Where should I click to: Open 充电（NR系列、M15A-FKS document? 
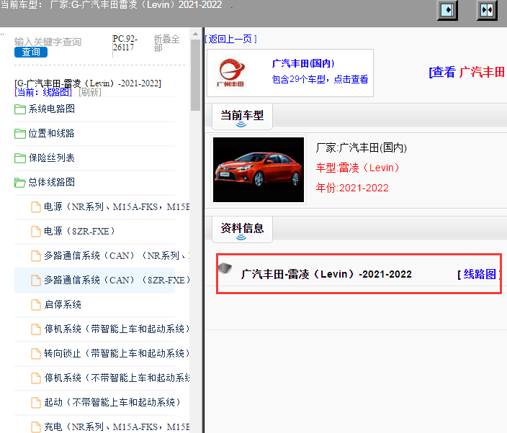[117, 427]
